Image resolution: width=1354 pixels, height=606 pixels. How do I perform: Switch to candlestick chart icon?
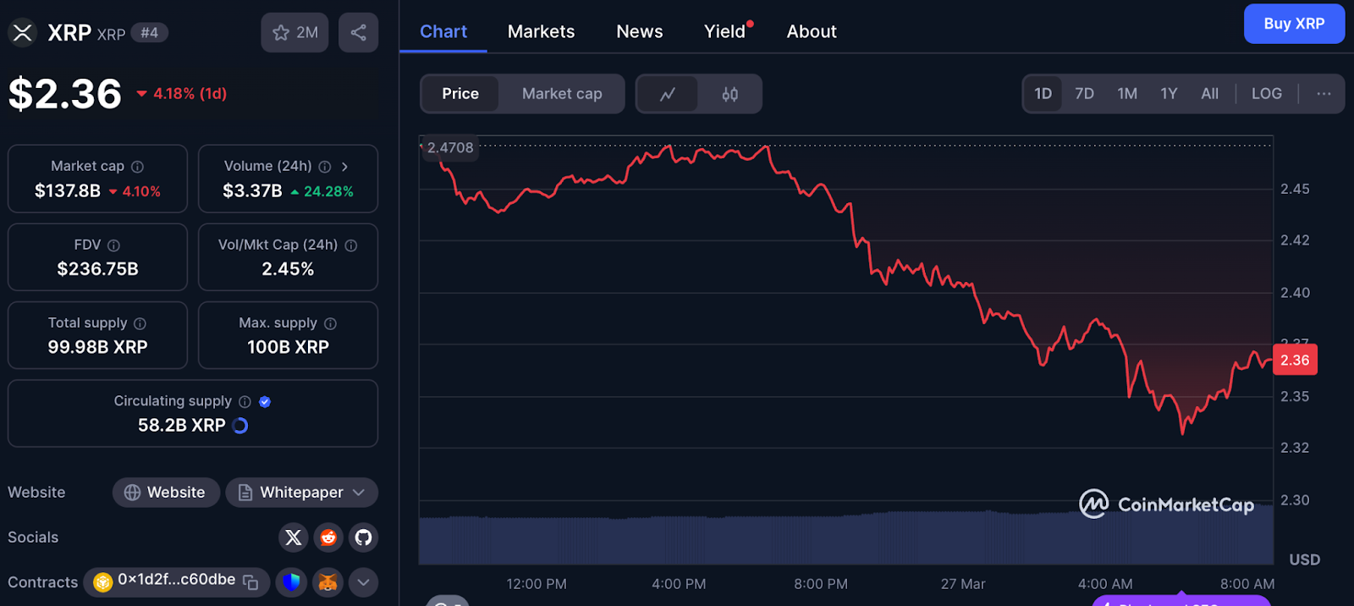(x=729, y=94)
